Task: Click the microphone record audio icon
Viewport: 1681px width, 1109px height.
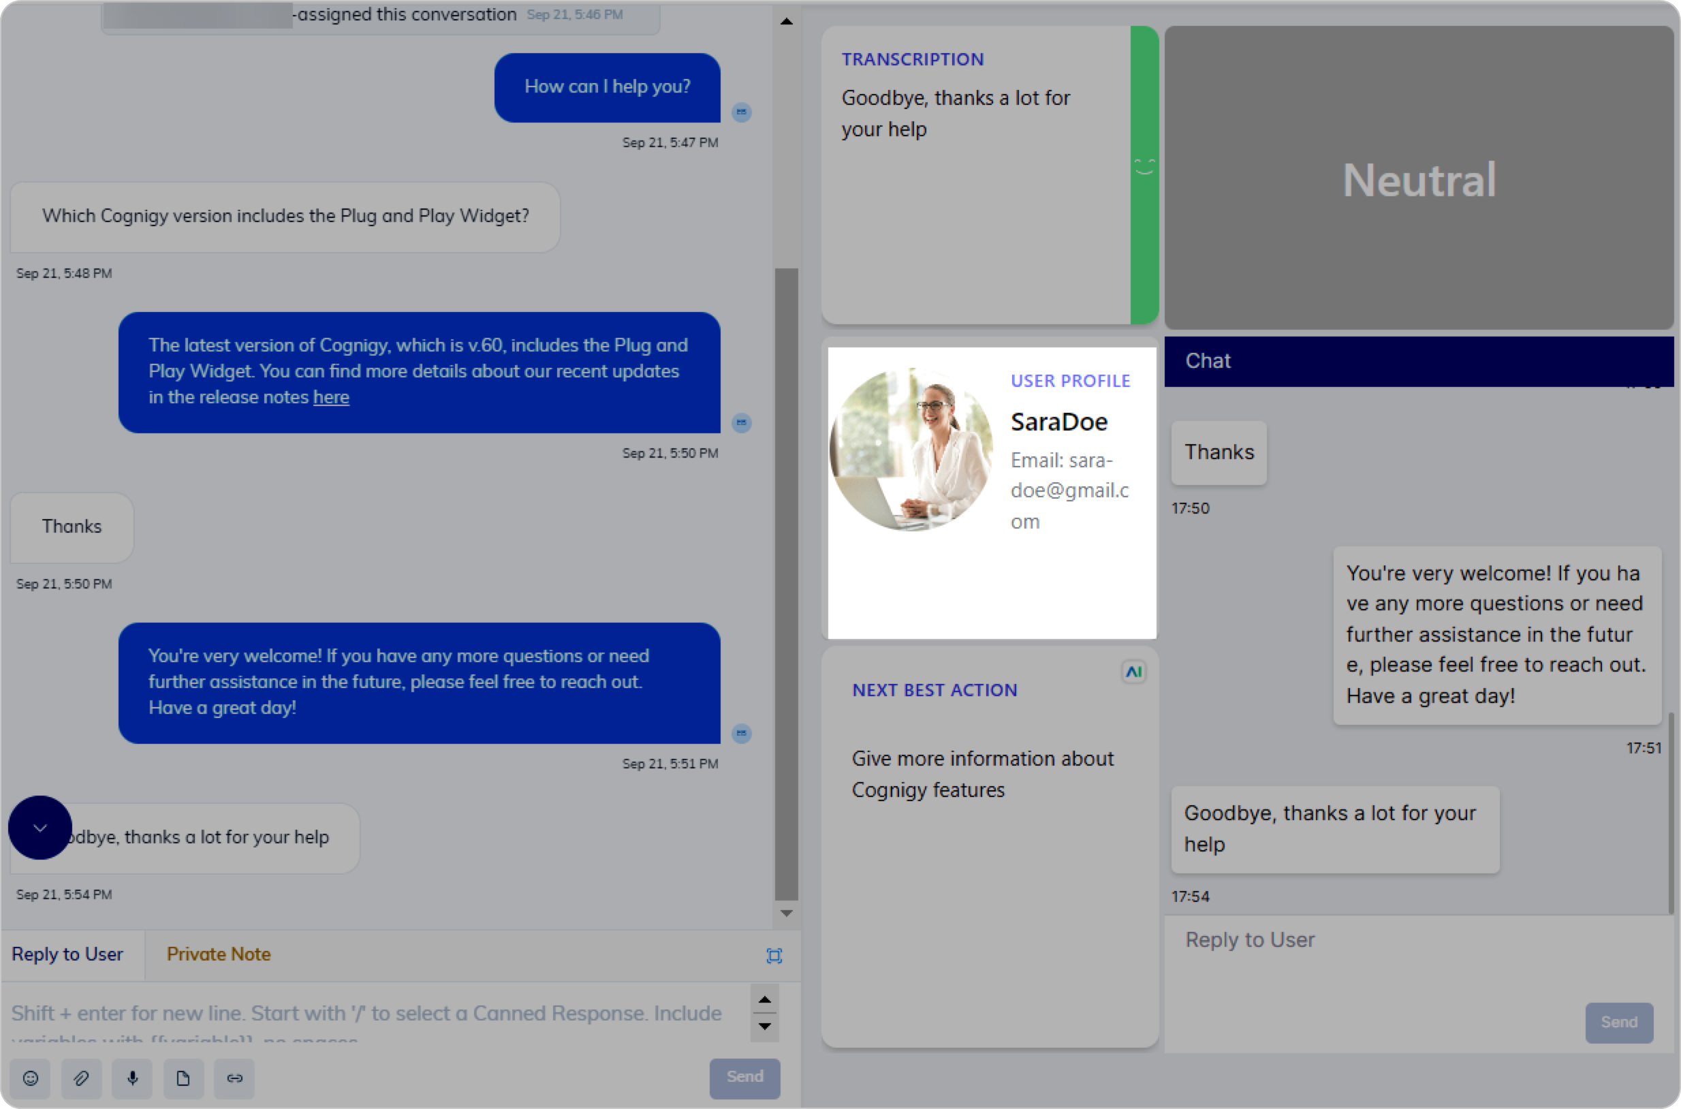Action: pos(132,1078)
